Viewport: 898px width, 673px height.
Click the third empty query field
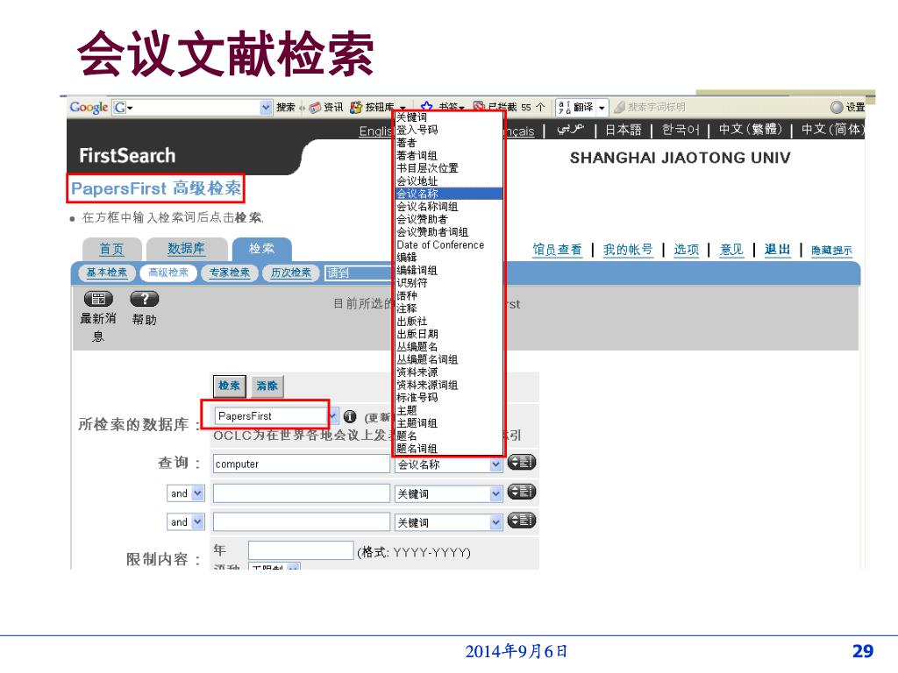(302, 522)
